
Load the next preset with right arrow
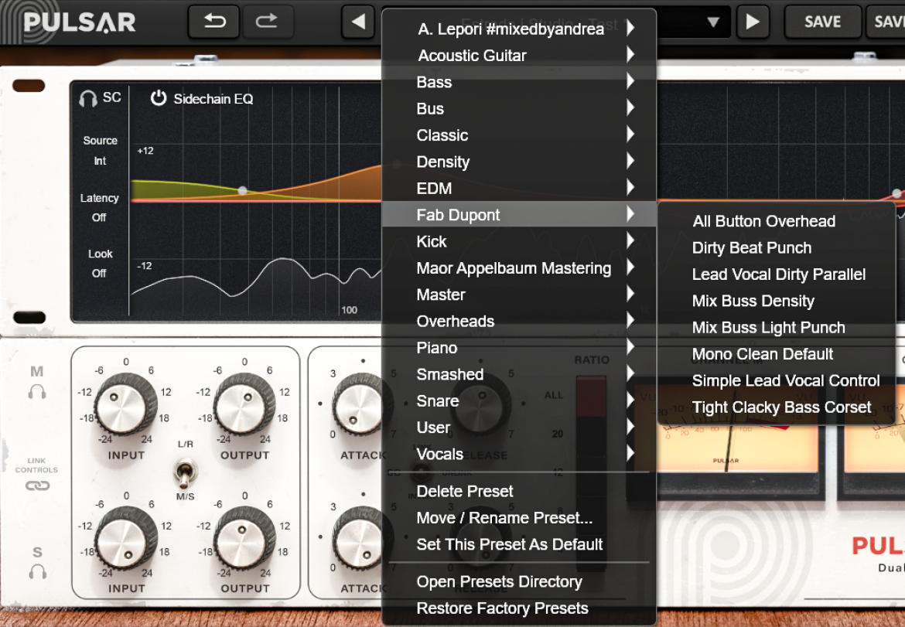753,22
